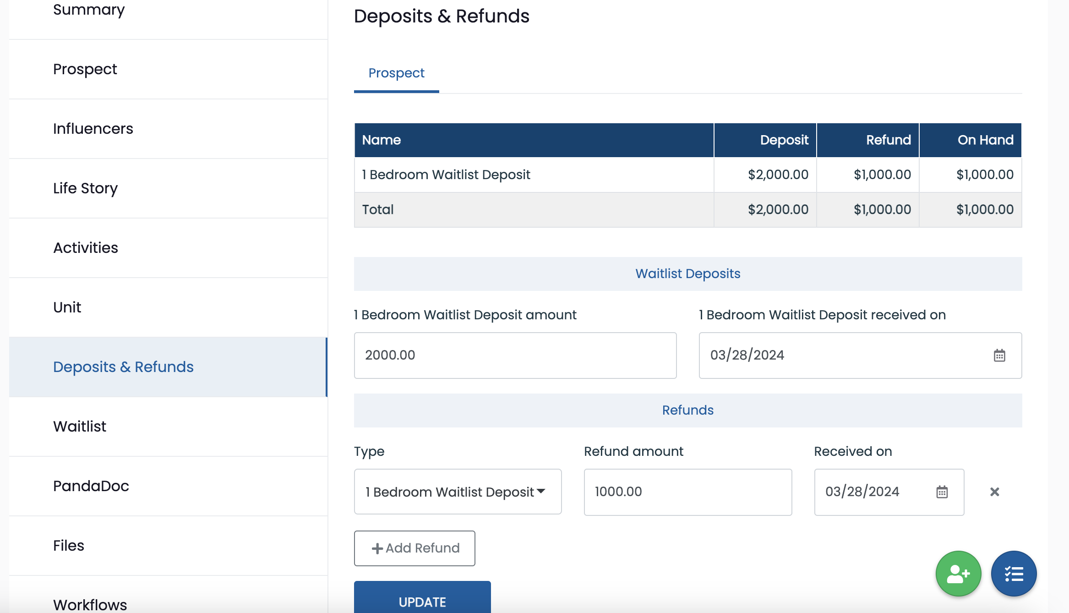
Task: Click the blue task list floating button
Action: [x=1014, y=574]
